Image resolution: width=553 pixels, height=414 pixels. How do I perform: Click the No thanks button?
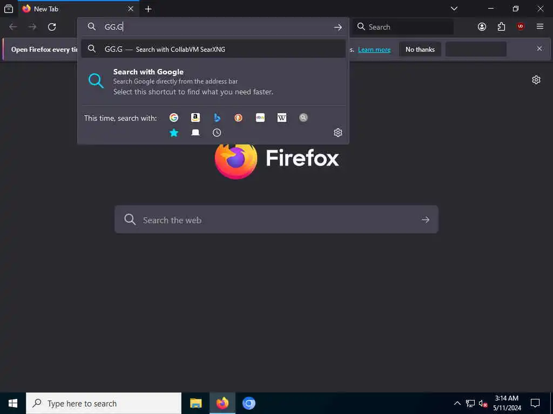(x=420, y=49)
